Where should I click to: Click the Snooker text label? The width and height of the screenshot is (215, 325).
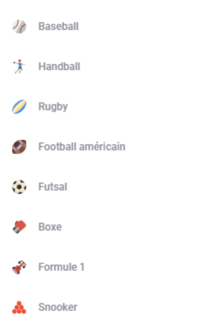click(x=58, y=307)
